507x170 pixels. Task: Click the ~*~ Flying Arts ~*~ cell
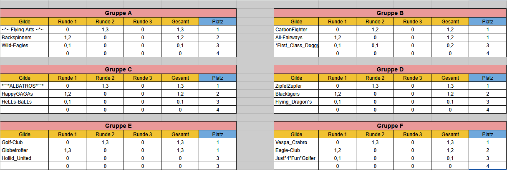click(x=24, y=30)
